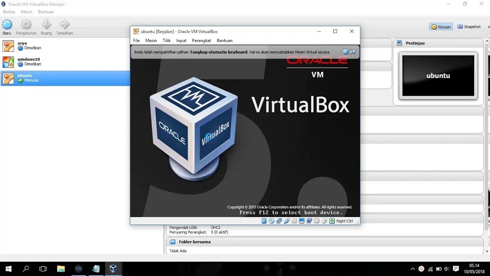The width and height of the screenshot is (490, 276).
Task: Click the CPU virtualization status icon
Action: [317, 221]
